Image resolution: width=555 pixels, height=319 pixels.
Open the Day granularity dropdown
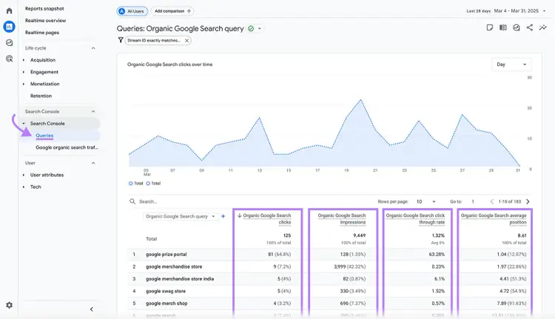click(511, 64)
